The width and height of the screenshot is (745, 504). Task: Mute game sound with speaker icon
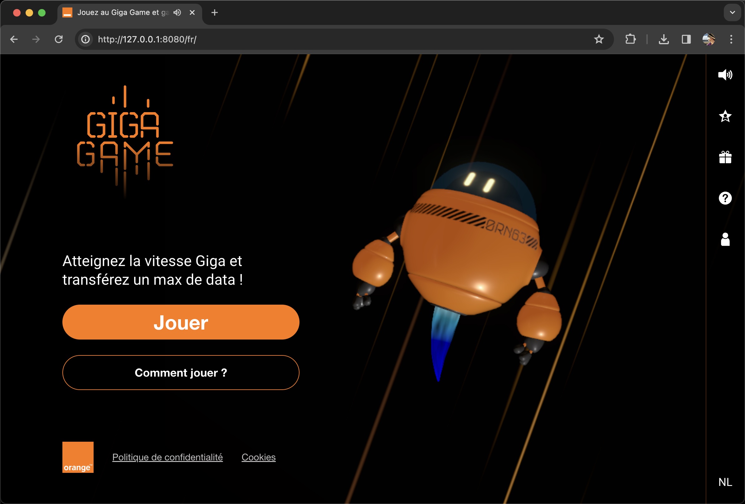pyautogui.click(x=725, y=75)
